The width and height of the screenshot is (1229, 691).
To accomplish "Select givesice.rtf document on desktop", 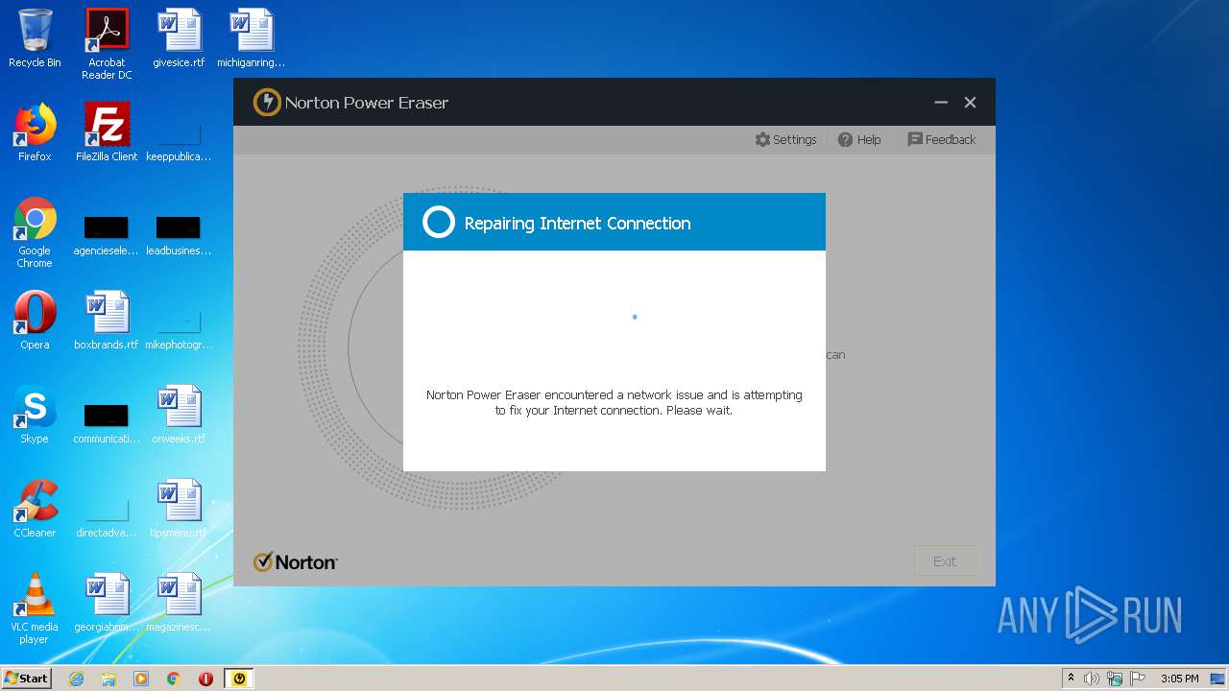I will [179, 38].
